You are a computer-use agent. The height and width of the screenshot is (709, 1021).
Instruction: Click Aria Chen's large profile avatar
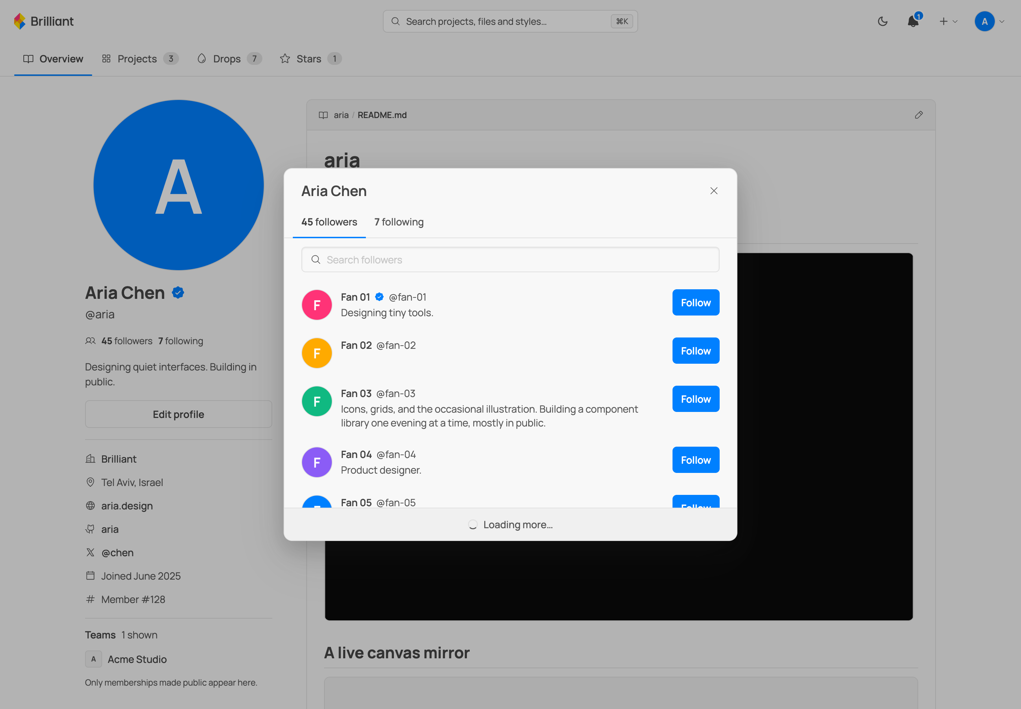pyautogui.click(x=178, y=185)
